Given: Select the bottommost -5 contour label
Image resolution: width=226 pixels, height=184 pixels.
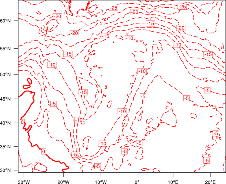Looking at the screenshot, I should [97, 166].
